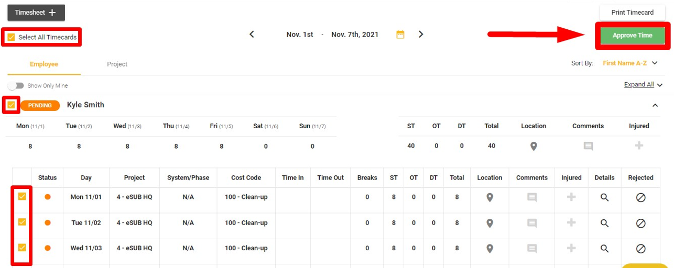
Task: Add injury plus icon for Mon 11/01 row
Action: click(x=571, y=197)
